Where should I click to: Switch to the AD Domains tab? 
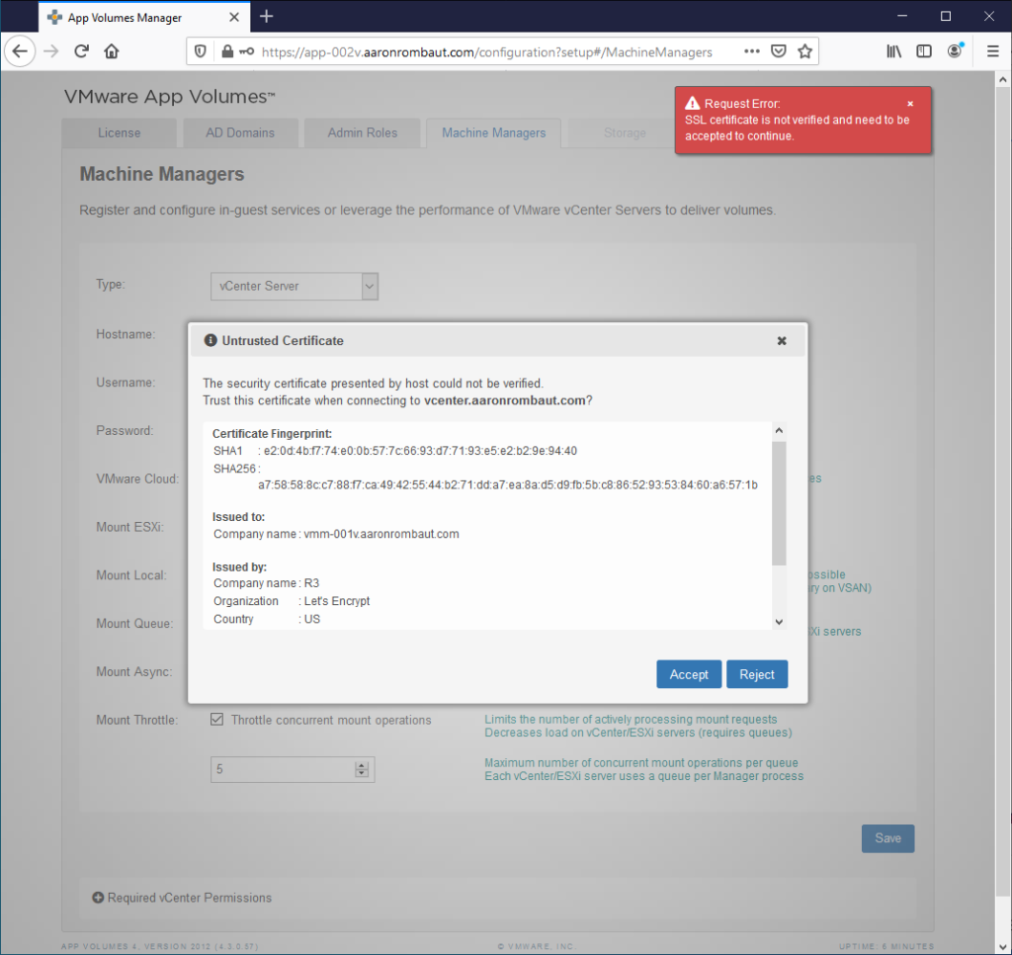pos(240,132)
